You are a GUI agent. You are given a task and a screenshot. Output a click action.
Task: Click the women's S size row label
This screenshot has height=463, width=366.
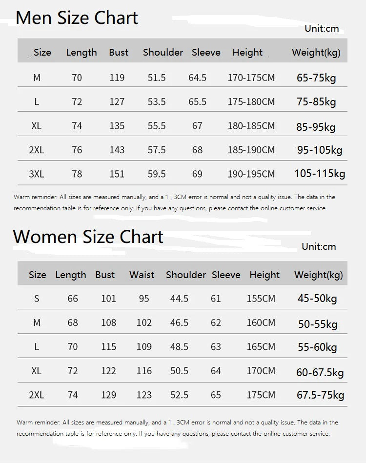(37, 299)
